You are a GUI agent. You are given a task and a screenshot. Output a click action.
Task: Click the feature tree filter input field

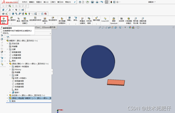pos(30,37)
